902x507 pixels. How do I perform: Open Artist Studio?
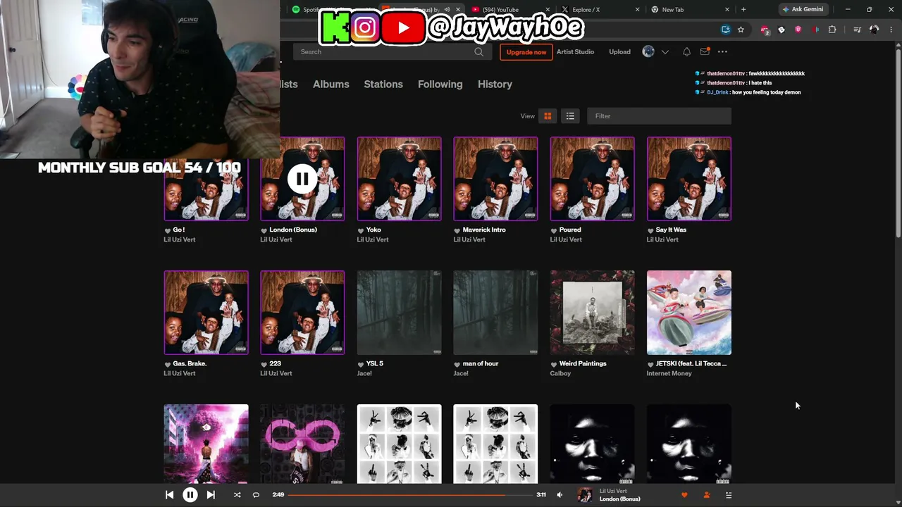click(x=576, y=51)
